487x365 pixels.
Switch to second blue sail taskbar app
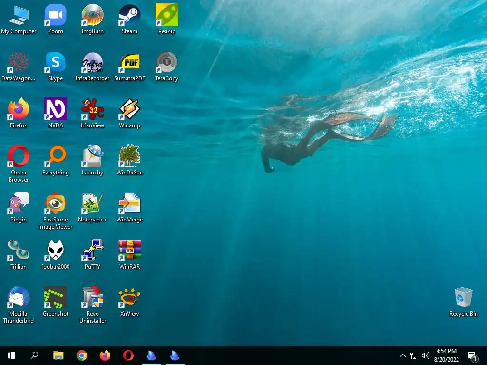coord(175,355)
